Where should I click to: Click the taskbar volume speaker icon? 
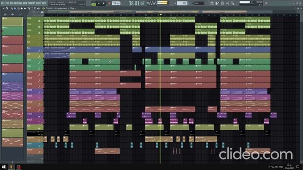276,167
